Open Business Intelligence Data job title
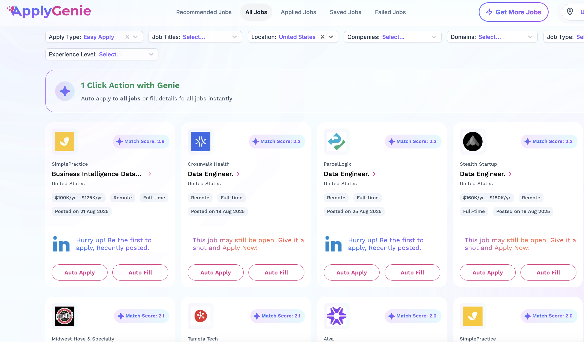 (x=96, y=174)
